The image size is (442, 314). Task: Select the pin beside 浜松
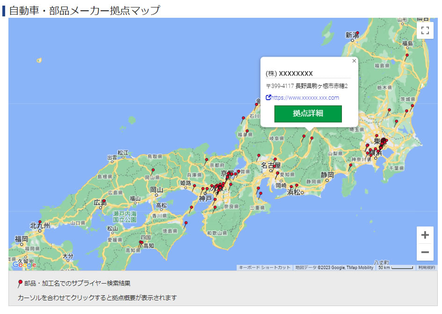click(297, 186)
